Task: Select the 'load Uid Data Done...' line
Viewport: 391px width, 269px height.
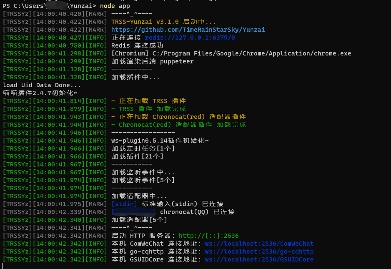Action: coord(42,85)
